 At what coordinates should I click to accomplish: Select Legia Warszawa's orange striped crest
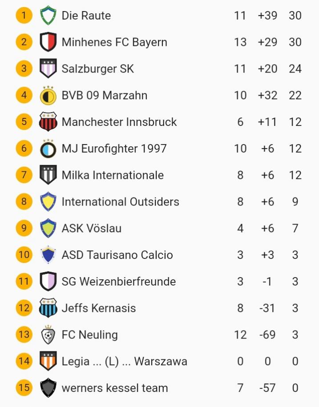(48, 361)
